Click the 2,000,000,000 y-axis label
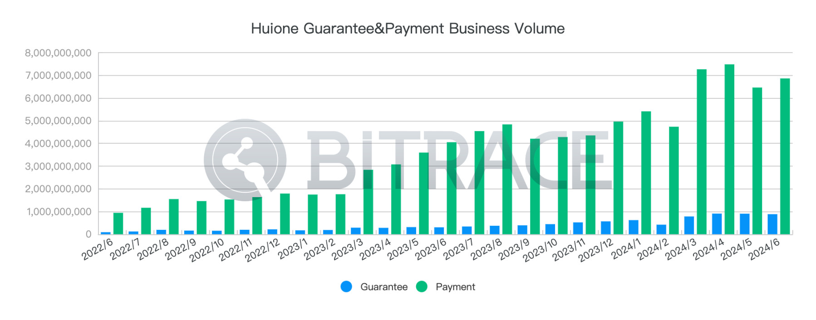This screenshot has height=320, width=816. pos(58,189)
